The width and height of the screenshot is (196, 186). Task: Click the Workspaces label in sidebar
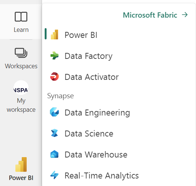pos(21,66)
